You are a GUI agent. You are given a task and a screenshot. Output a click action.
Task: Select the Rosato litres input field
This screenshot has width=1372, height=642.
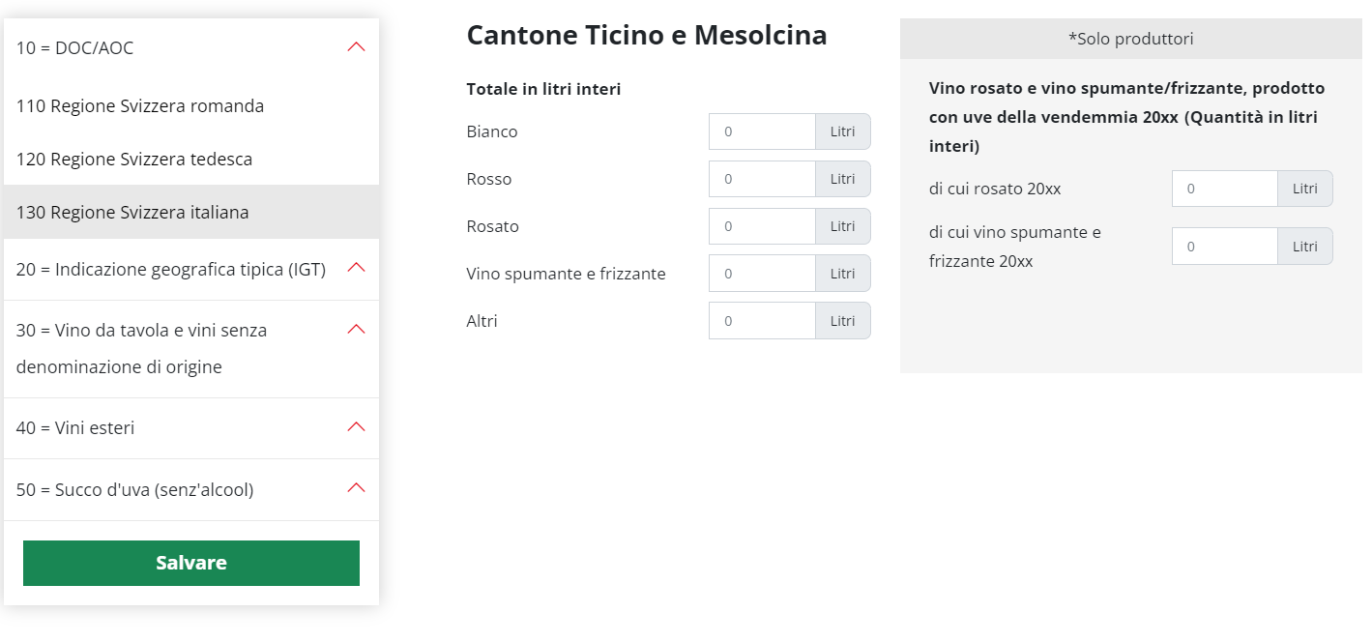762,226
